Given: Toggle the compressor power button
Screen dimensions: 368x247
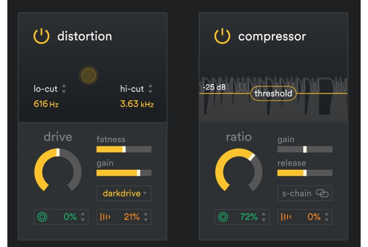Looking at the screenshot, I should coord(222,36).
